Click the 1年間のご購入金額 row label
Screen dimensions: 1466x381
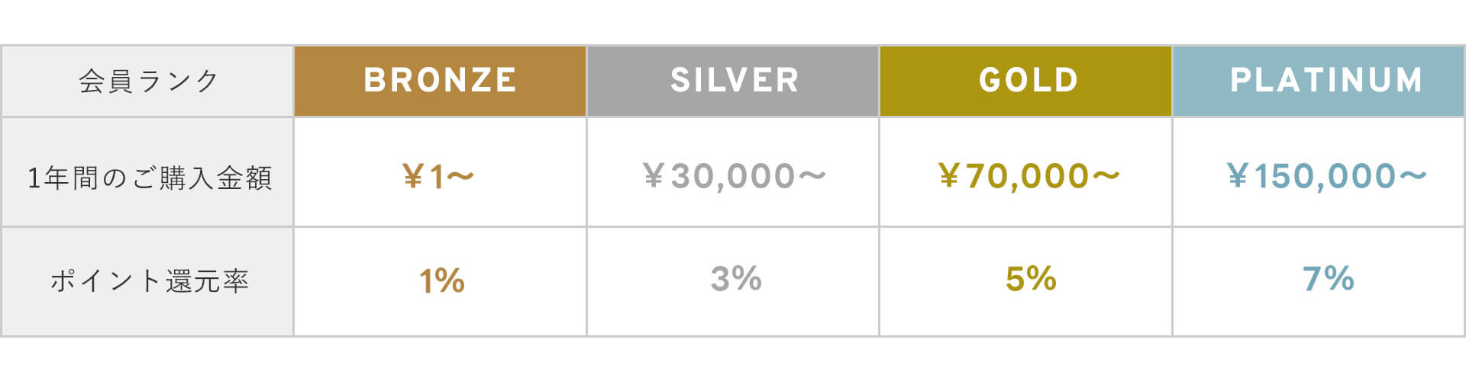click(150, 178)
